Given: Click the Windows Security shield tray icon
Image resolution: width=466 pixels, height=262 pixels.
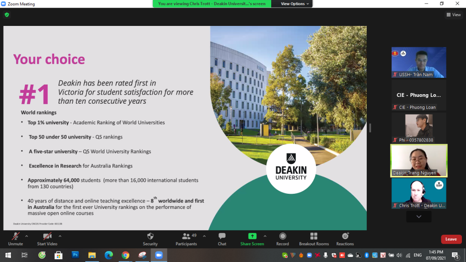Looking at the screenshot, I should click(334, 255).
